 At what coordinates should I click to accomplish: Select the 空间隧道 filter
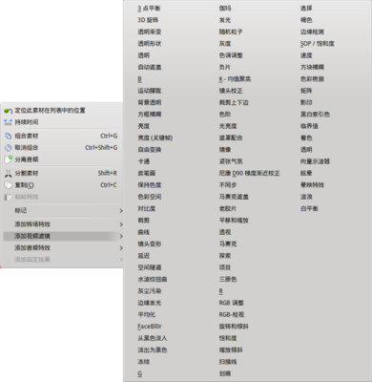(x=150, y=267)
